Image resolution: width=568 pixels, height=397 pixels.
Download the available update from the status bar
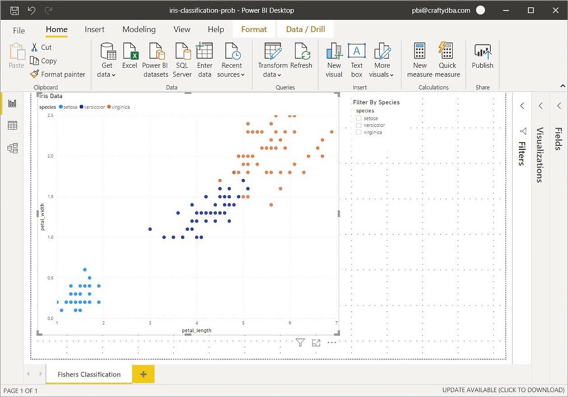point(502,389)
